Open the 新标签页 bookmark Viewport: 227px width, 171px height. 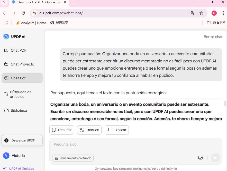[x=59, y=23]
